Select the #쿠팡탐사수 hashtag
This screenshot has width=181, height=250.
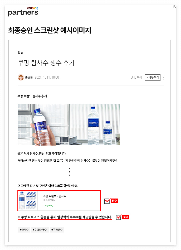click(x=39, y=230)
